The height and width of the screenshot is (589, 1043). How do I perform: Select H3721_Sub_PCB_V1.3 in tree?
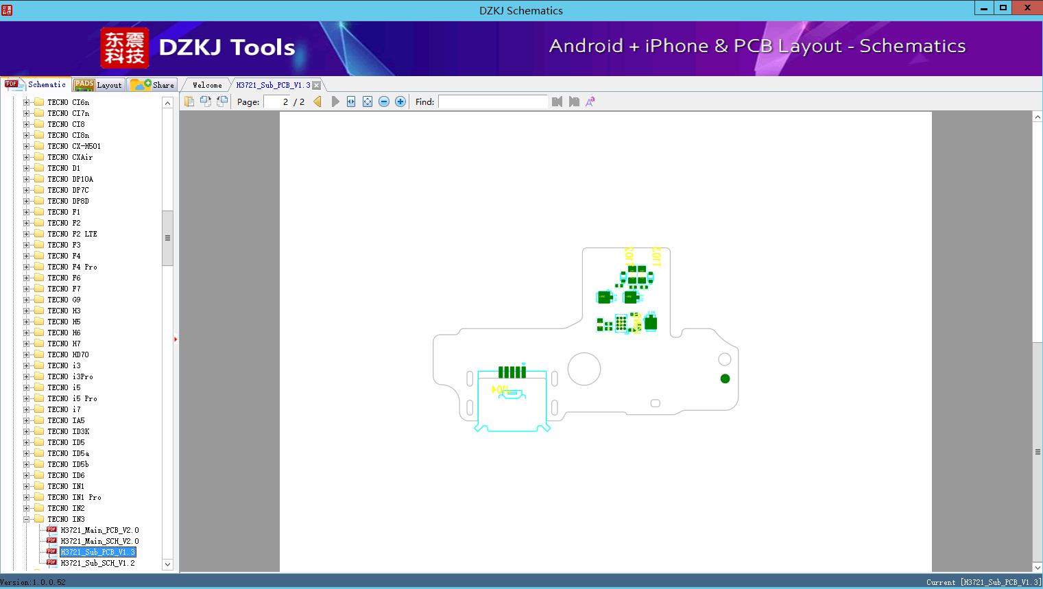97,552
